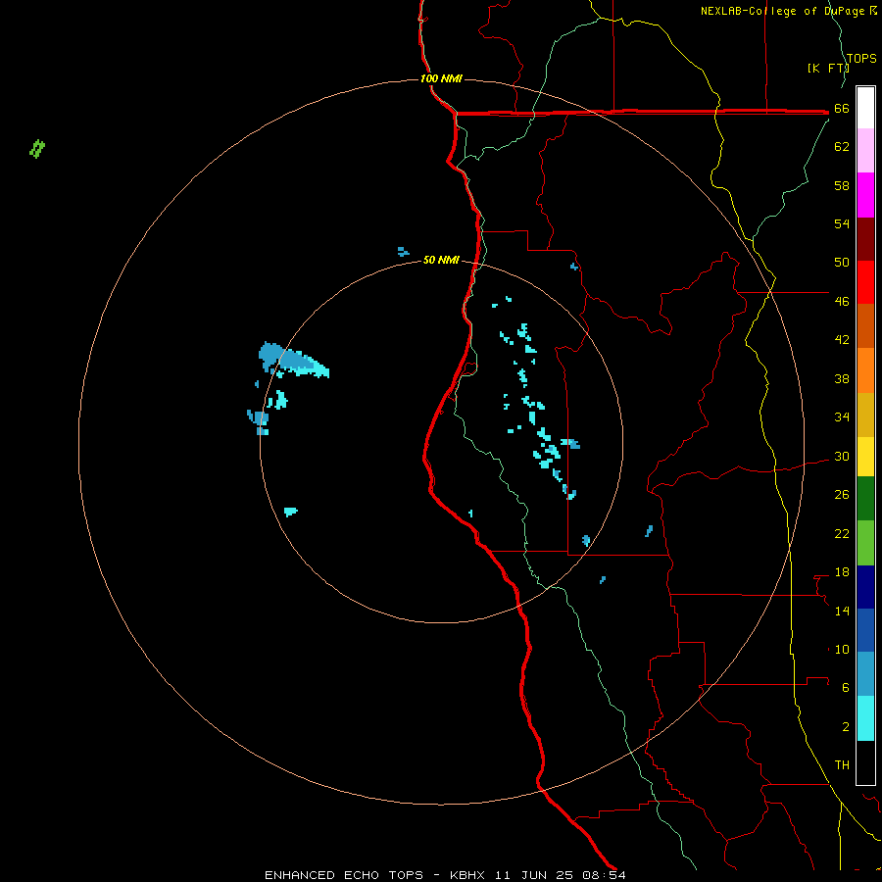The width and height of the screenshot is (882, 882).
Task: Click the '54' legend value
Action: [x=842, y=223]
